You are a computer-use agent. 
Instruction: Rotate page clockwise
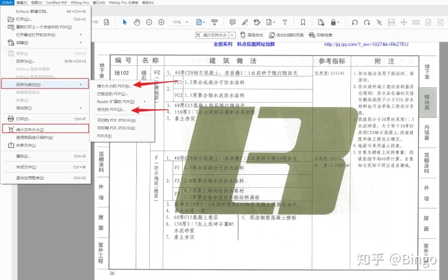[x=367, y=22]
